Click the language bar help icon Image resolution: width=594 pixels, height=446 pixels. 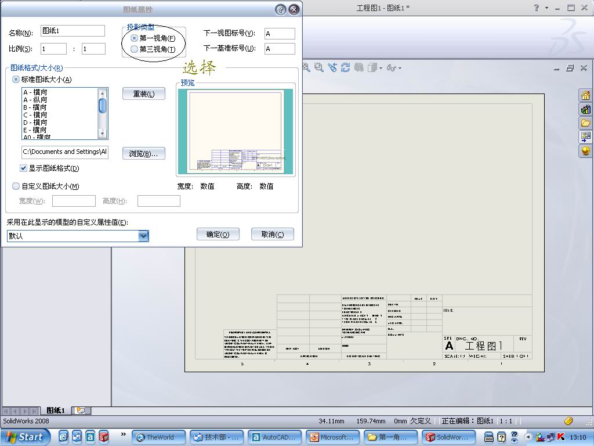coord(501,437)
